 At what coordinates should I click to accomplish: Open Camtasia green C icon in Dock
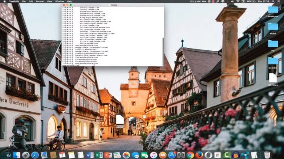(227, 155)
